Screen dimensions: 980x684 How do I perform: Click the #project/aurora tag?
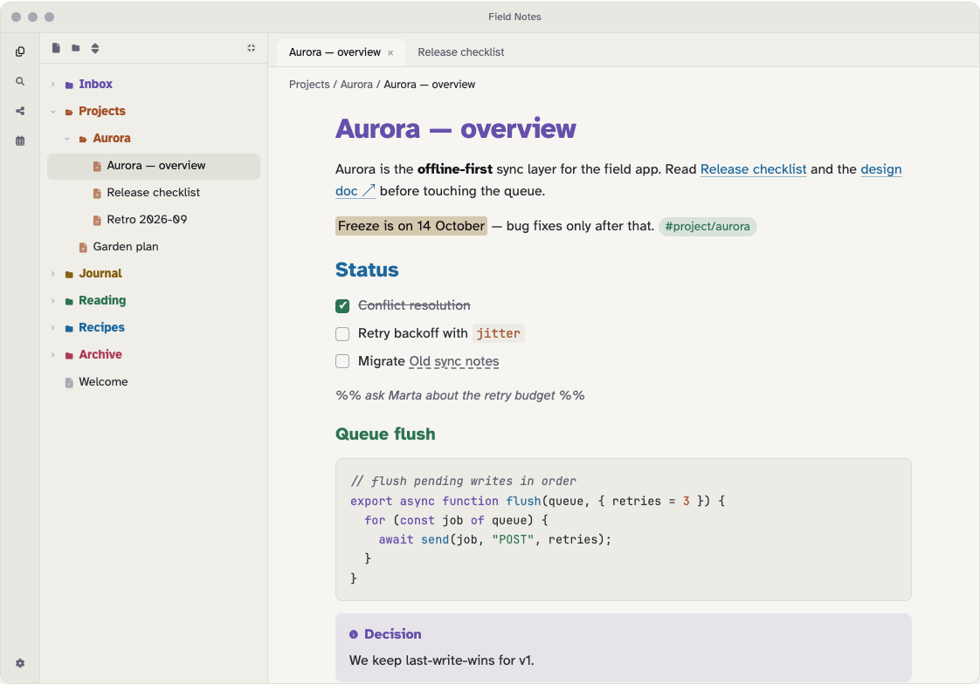pos(707,227)
